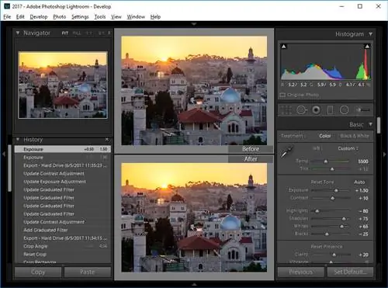Viewport: 388px width, 288px height.
Task: Select the Crop Overlay tool
Action: pos(286,110)
